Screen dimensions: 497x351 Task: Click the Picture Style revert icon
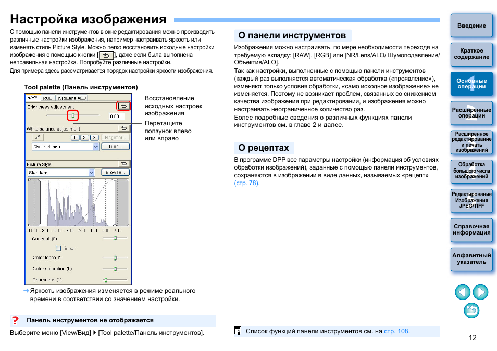(x=124, y=164)
